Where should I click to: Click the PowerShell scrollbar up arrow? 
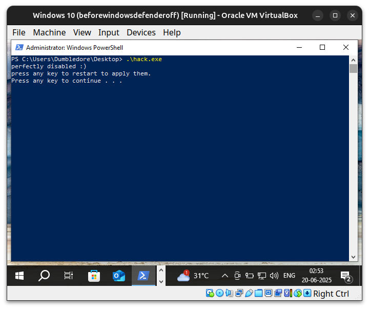(x=353, y=60)
